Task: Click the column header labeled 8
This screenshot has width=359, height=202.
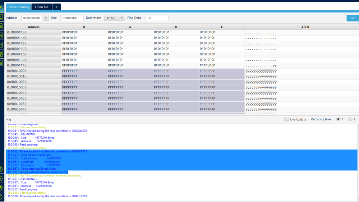Action: click(176, 27)
